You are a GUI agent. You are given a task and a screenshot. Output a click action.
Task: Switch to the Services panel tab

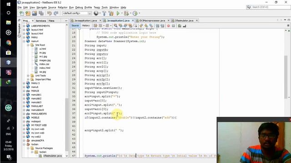[x=41, y=21]
